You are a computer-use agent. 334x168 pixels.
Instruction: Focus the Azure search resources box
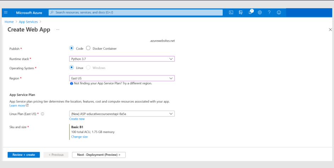[x=136, y=12]
